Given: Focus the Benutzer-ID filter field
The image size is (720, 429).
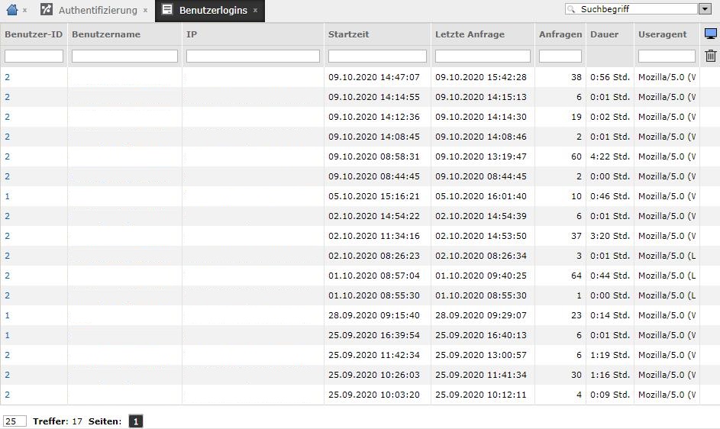Looking at the screenshot, I should [34, 56].
